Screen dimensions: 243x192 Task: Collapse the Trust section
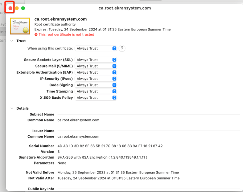tap(12, 41)
